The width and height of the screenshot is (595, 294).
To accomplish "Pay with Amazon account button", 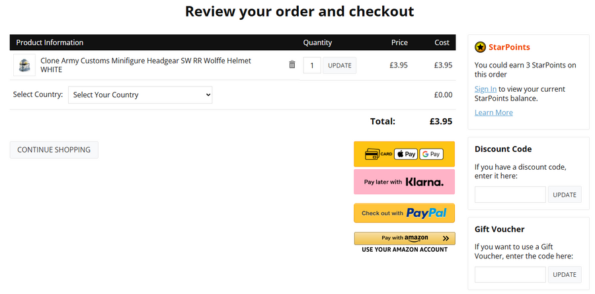I will 404,239.
